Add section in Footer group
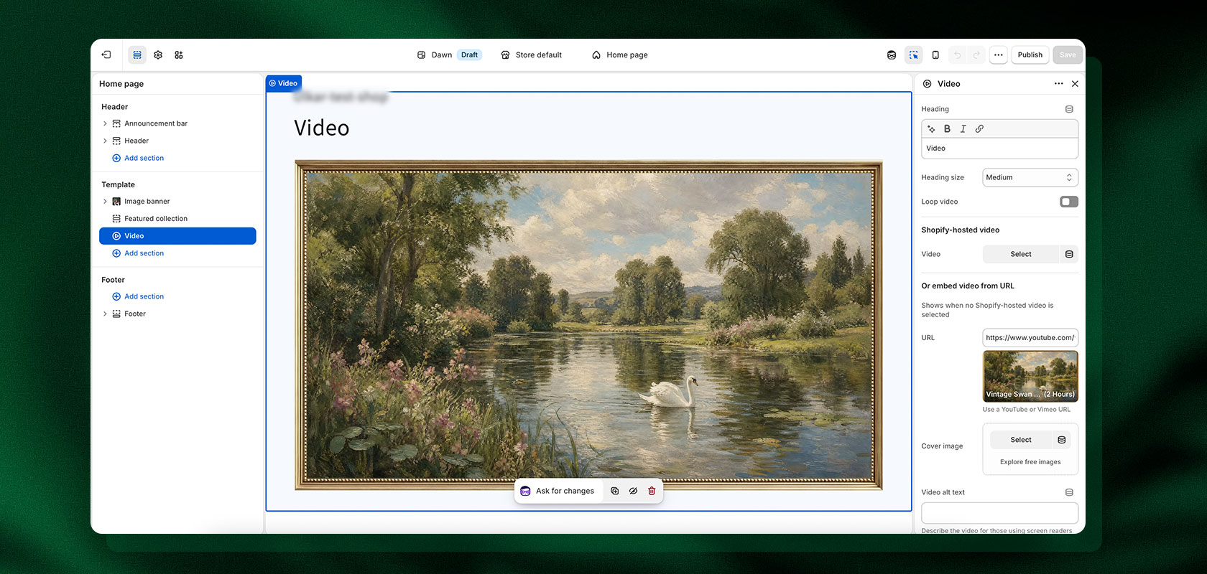This screenshot has width=1207, height=574. click(x=138, y=296)
